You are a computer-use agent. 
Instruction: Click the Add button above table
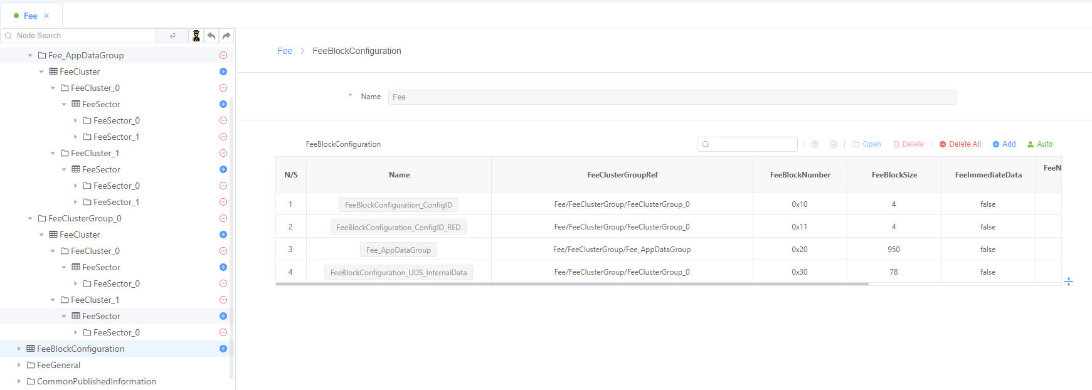[1004, 144]
